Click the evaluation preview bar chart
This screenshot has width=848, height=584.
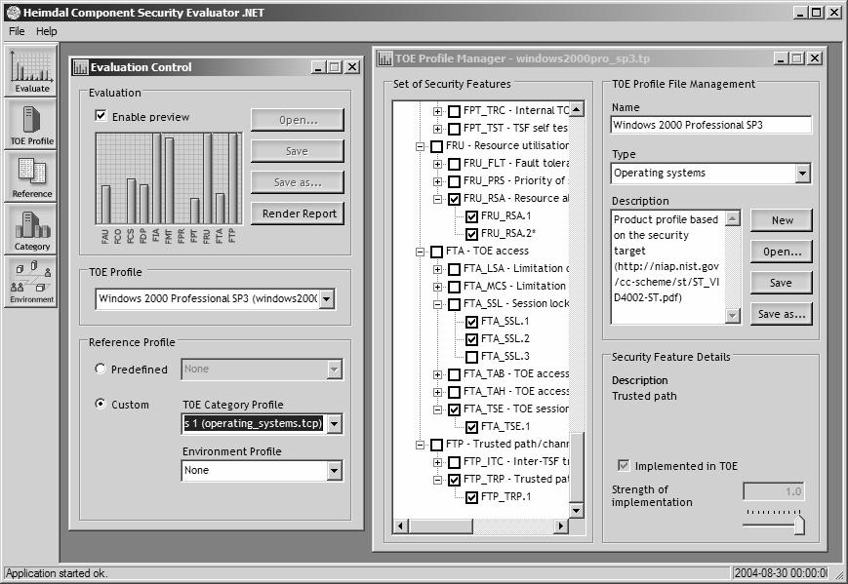coord(169,178)
